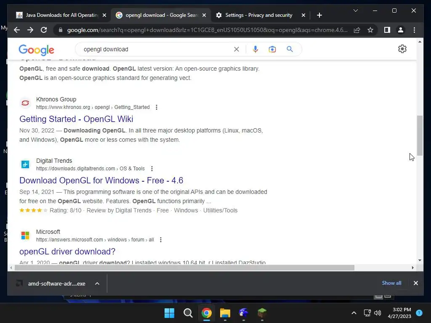Open taskbar Search
The image size is (431, 323).
pyautogui.click(x=188, y=313)
